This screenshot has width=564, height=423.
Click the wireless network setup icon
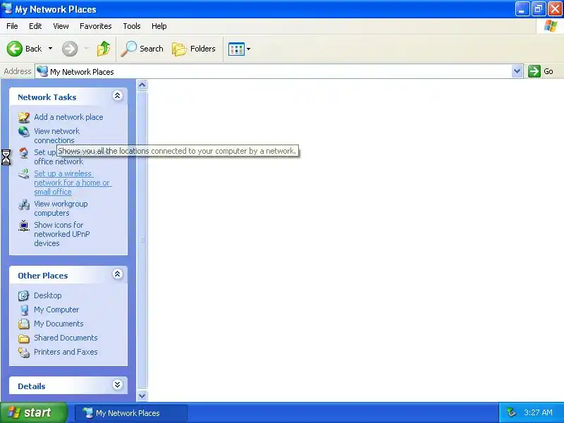click(24, 173)
